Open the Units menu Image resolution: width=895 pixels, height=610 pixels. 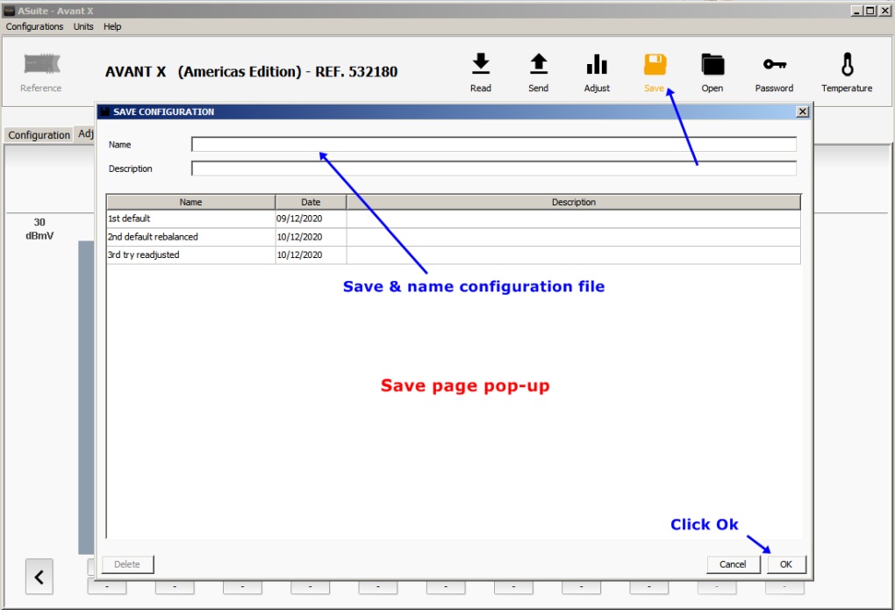83,26
